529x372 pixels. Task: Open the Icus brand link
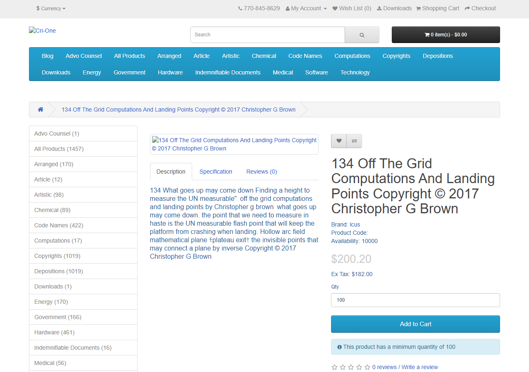pyautogui.click(x=355, y=224)
